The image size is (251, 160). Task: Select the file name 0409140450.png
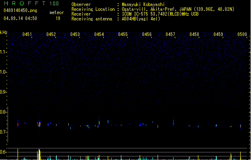coord(20,10)
